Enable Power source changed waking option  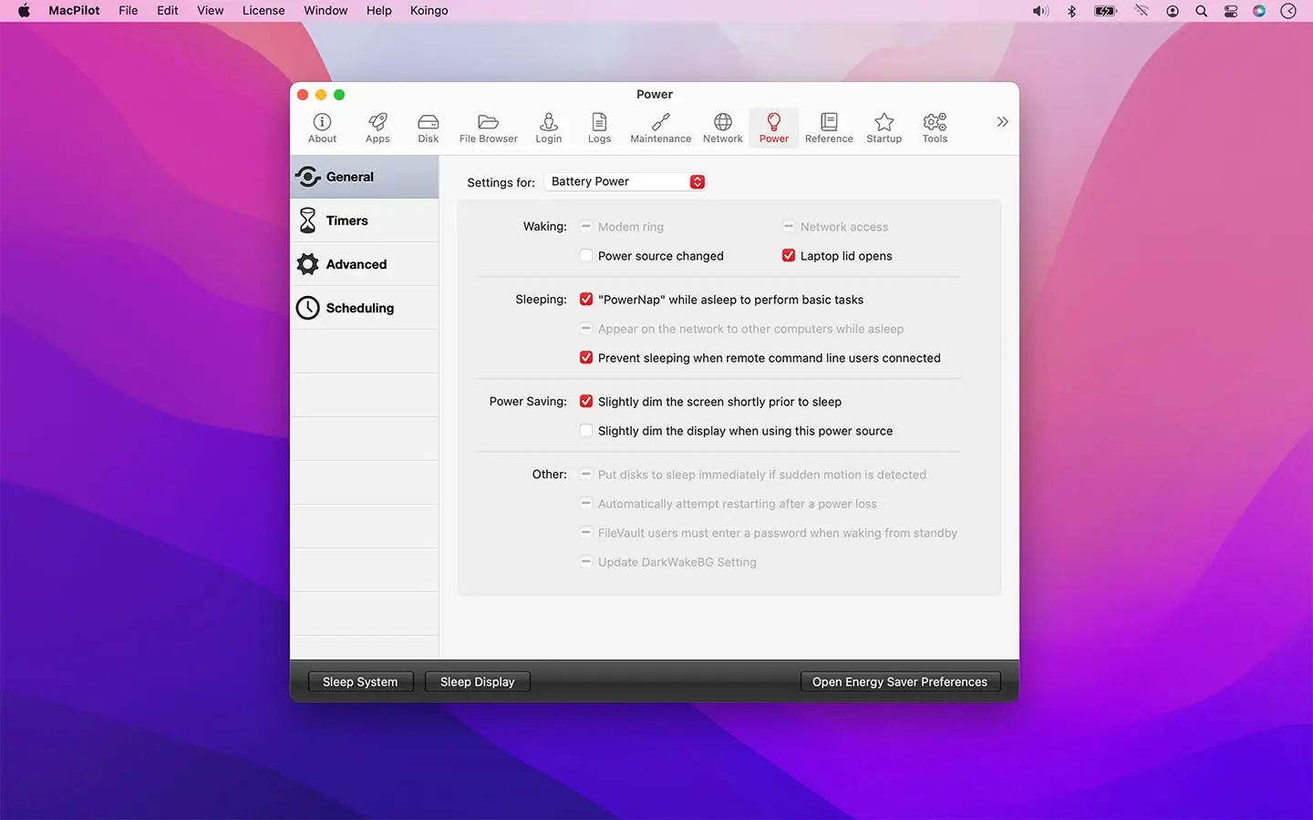[586, 256]
